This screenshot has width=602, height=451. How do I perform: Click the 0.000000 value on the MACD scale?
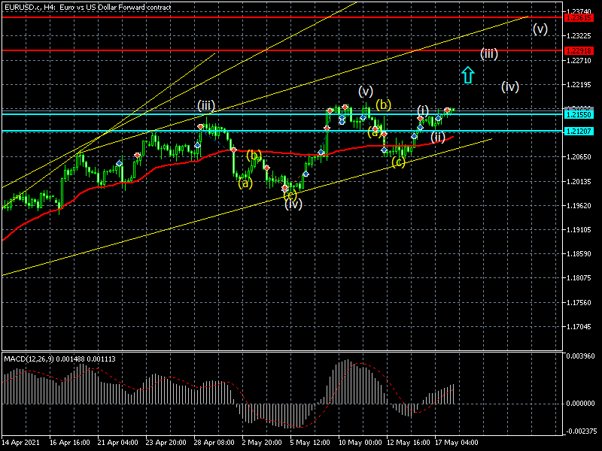581,404
